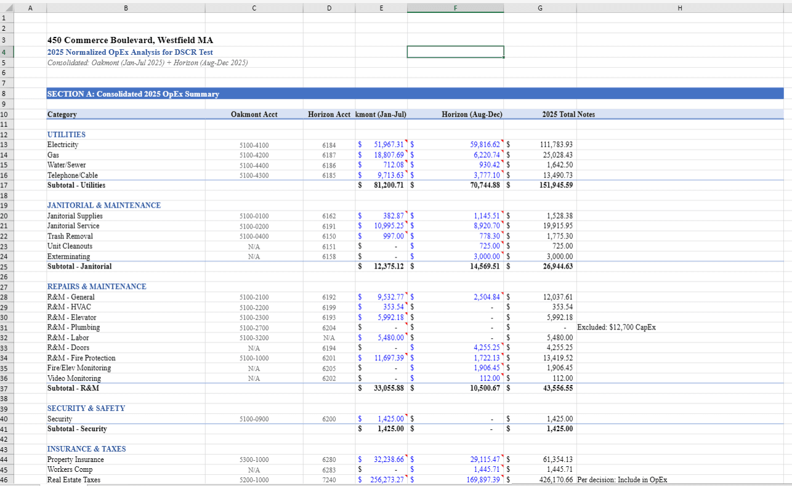Click the comment marker on Telephone/Cable 9,713.63
Screen dimensions: 792x486
coord(405,172)
